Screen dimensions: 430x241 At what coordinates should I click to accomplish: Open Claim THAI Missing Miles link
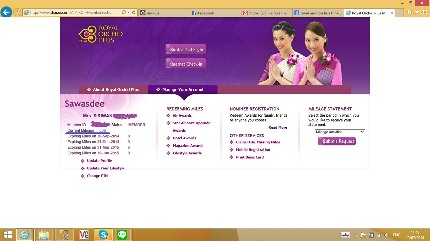(258, 142)
